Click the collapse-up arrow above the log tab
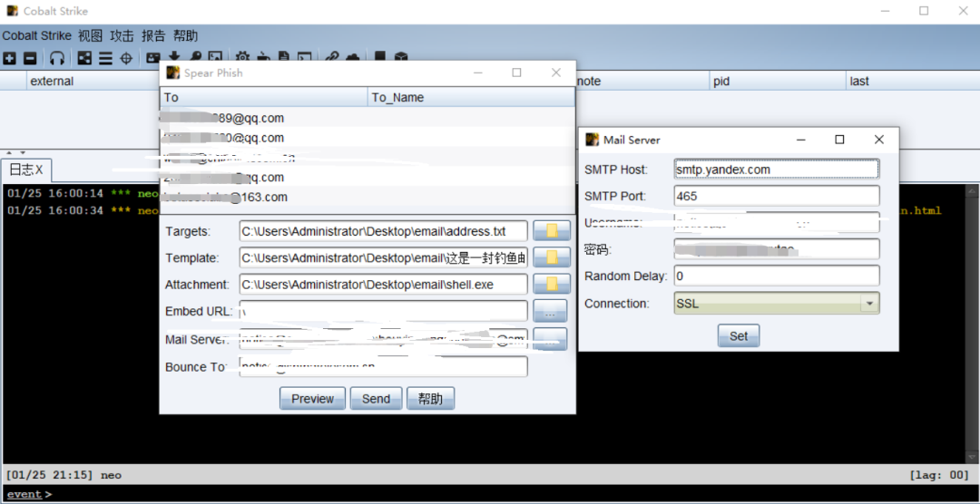Screen dimensions: 980x504 pyautogui.click(x=10, y=153)
